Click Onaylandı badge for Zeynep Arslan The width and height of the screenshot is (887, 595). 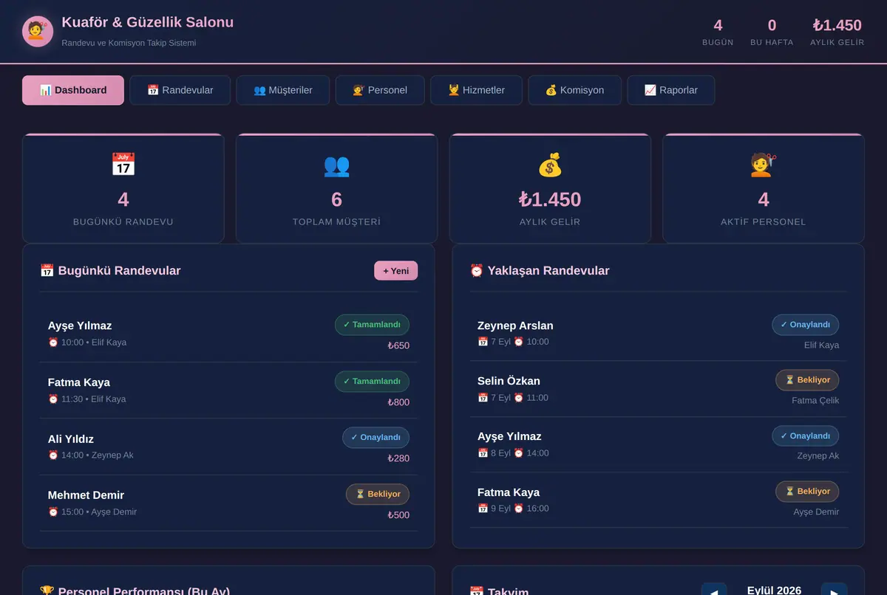[806, 325]
